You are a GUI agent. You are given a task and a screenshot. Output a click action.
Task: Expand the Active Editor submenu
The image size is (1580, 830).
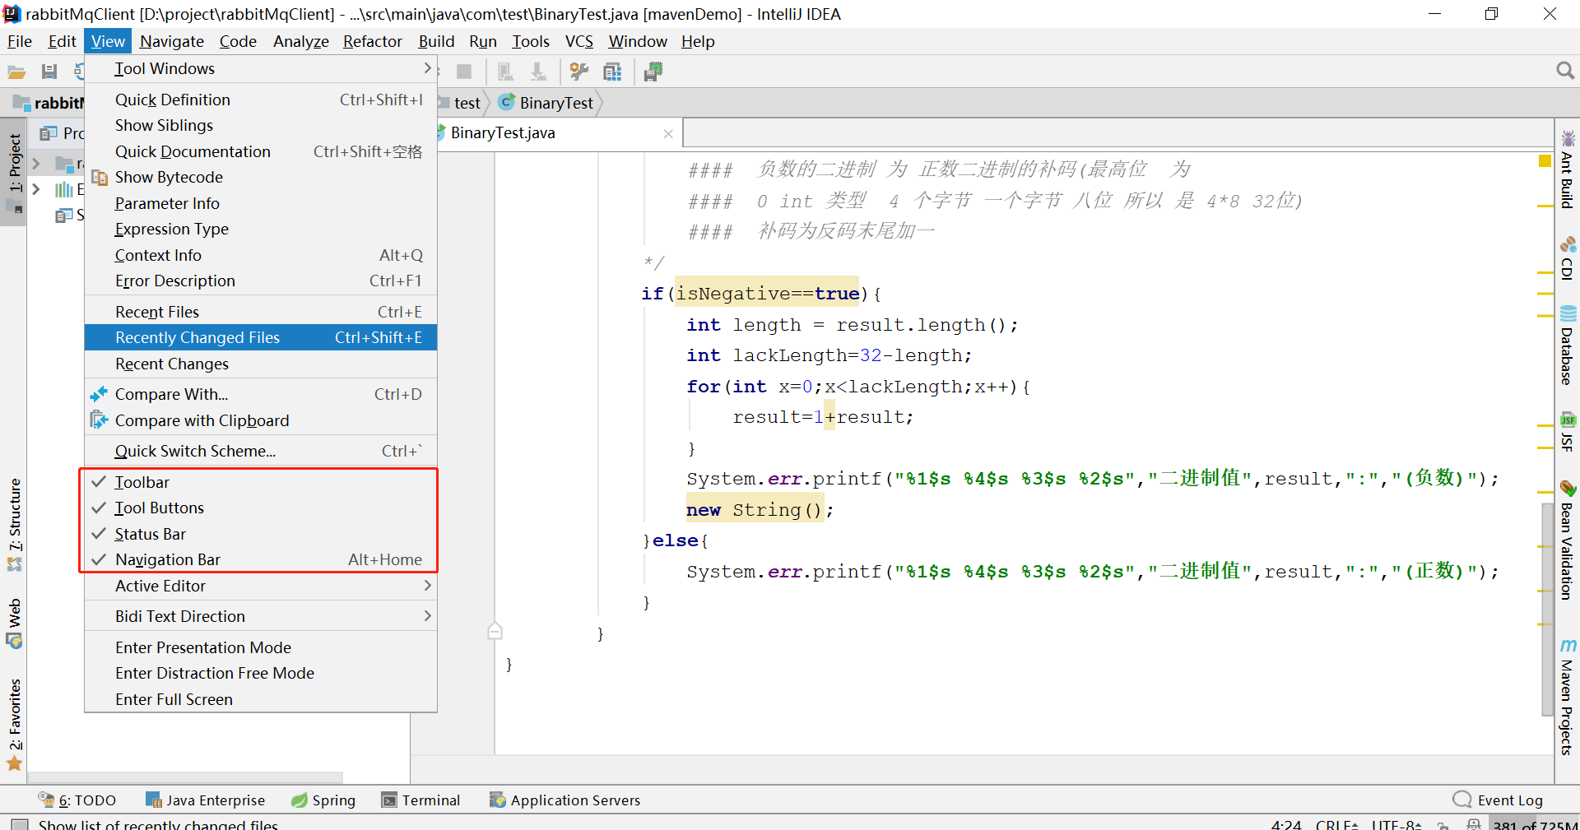(261, 586)
